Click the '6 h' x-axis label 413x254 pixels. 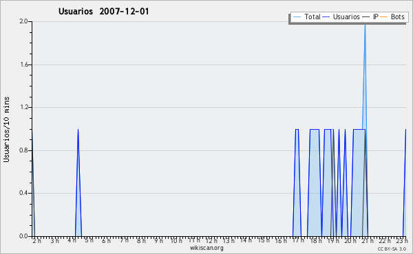click(106, 240)
